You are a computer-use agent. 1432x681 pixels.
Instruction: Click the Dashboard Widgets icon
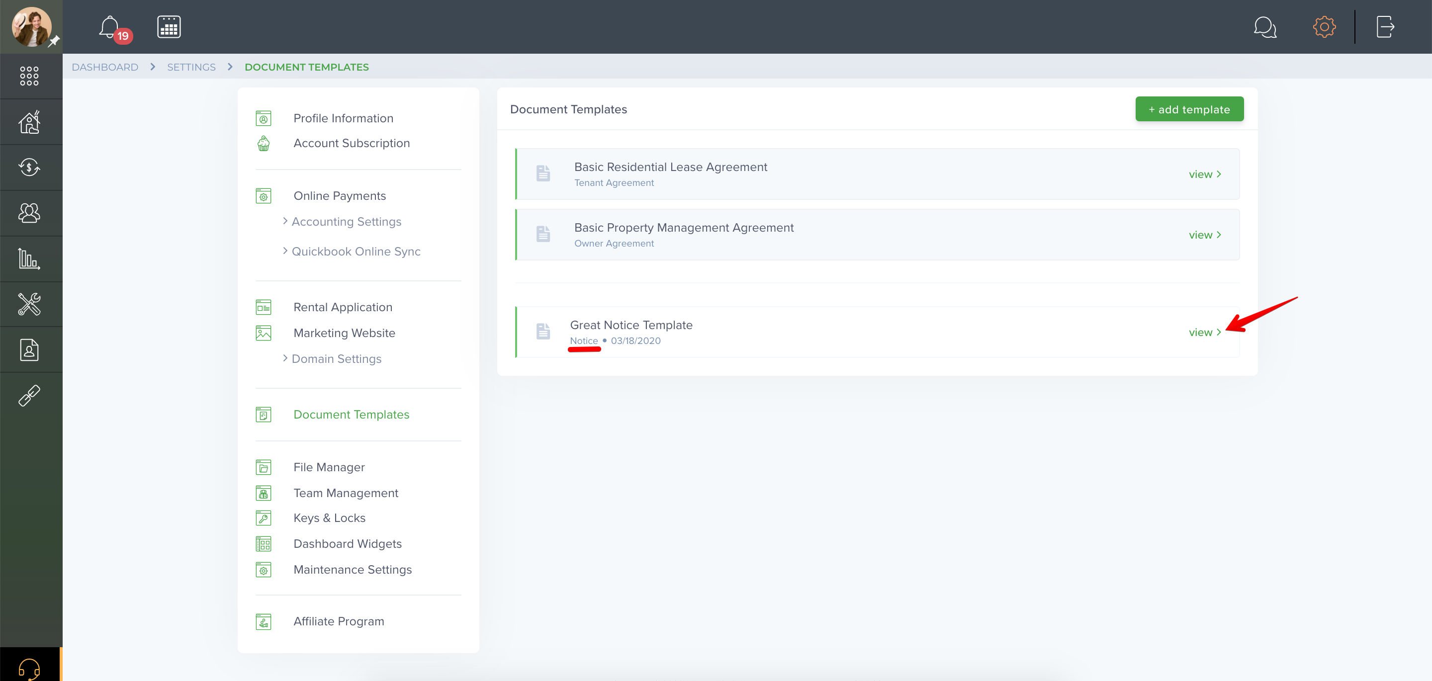(264, 544)
